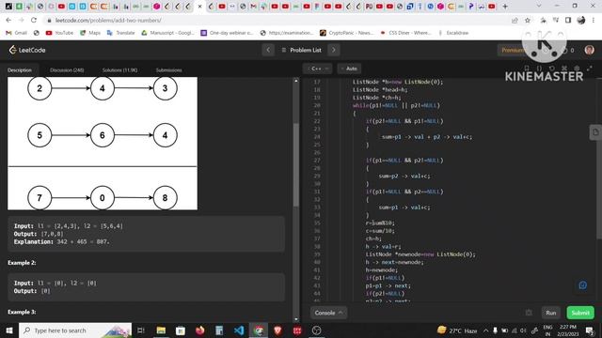Click code line 20 with while loop

pos(396,105)
